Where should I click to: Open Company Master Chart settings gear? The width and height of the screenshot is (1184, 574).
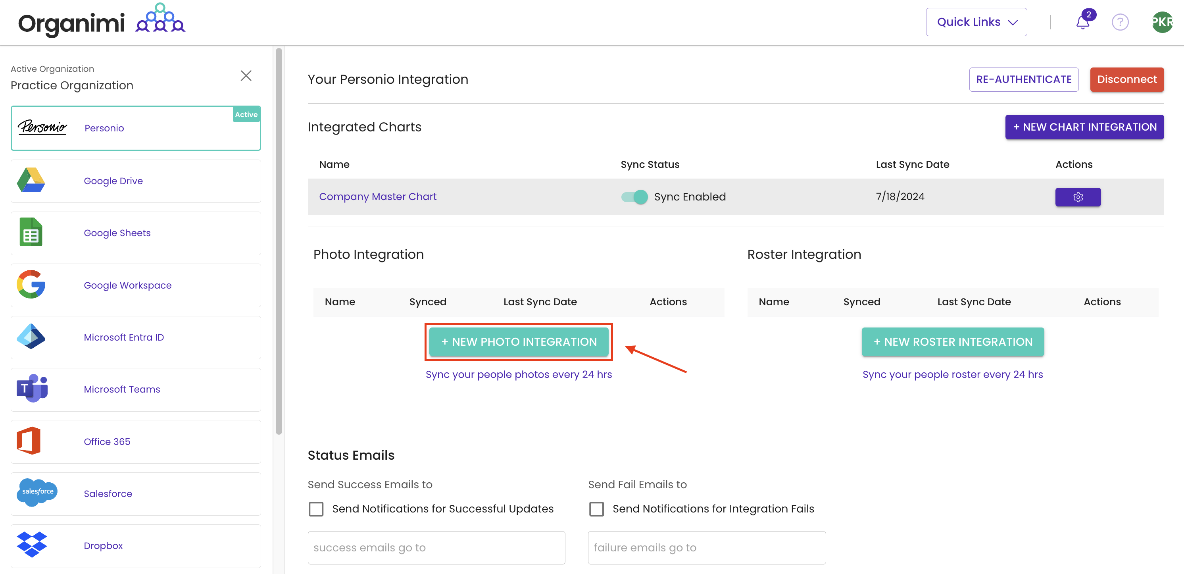(x=1078, y=197)
